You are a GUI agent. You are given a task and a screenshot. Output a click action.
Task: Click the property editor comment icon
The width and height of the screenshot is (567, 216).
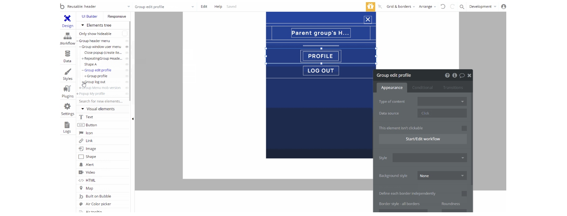[x=462, y=75]
